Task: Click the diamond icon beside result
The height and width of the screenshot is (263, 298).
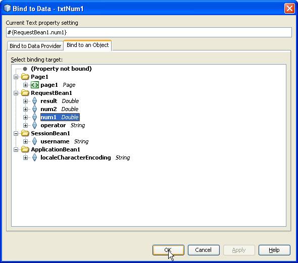Action: [x=34, y=101]
